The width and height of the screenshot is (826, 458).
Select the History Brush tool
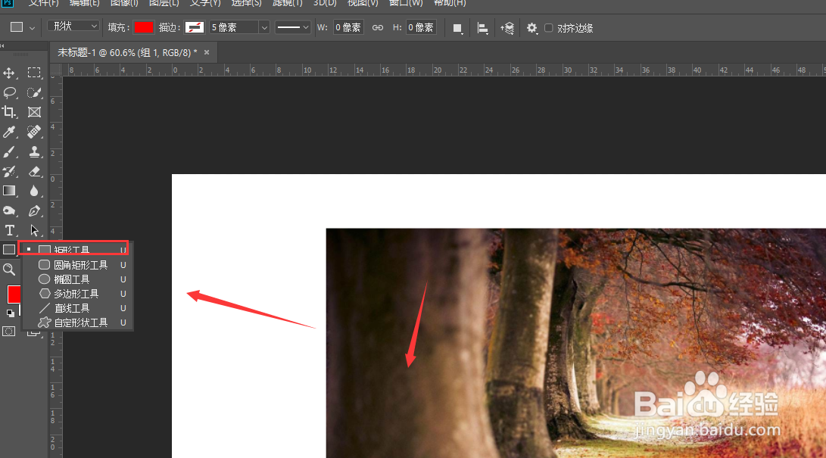click(x=9, y=171)
